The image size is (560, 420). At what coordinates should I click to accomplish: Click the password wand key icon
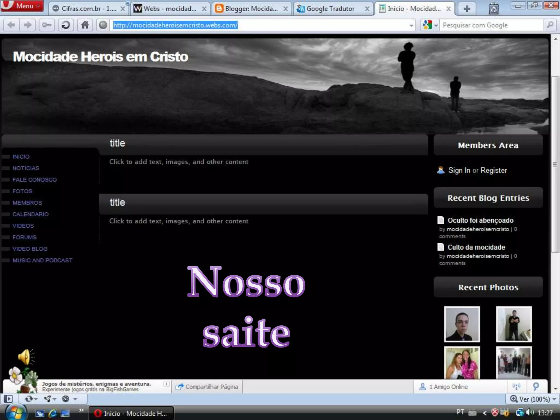tap(46, 25)
